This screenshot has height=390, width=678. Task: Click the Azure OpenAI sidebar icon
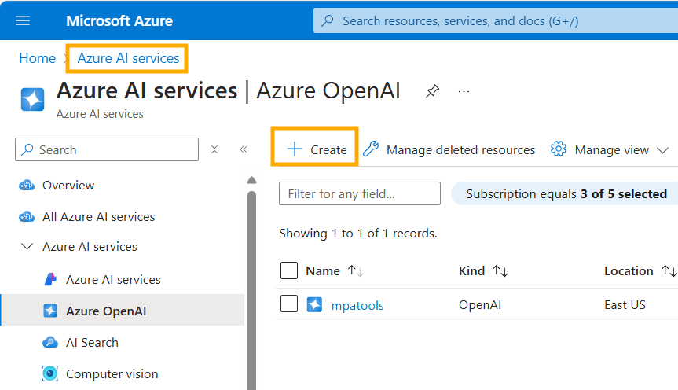point(50,311)
